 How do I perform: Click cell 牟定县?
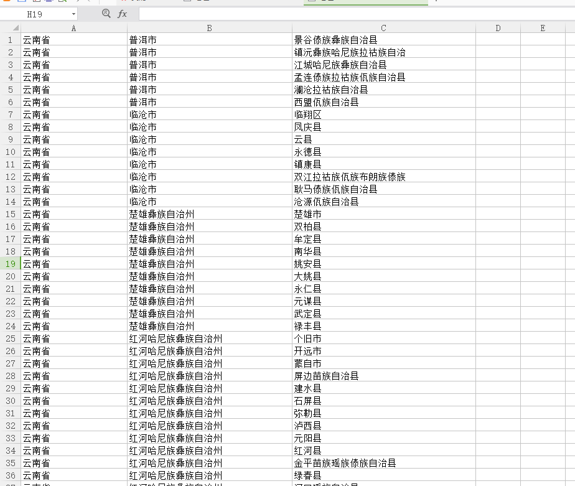tap(383, 239)
